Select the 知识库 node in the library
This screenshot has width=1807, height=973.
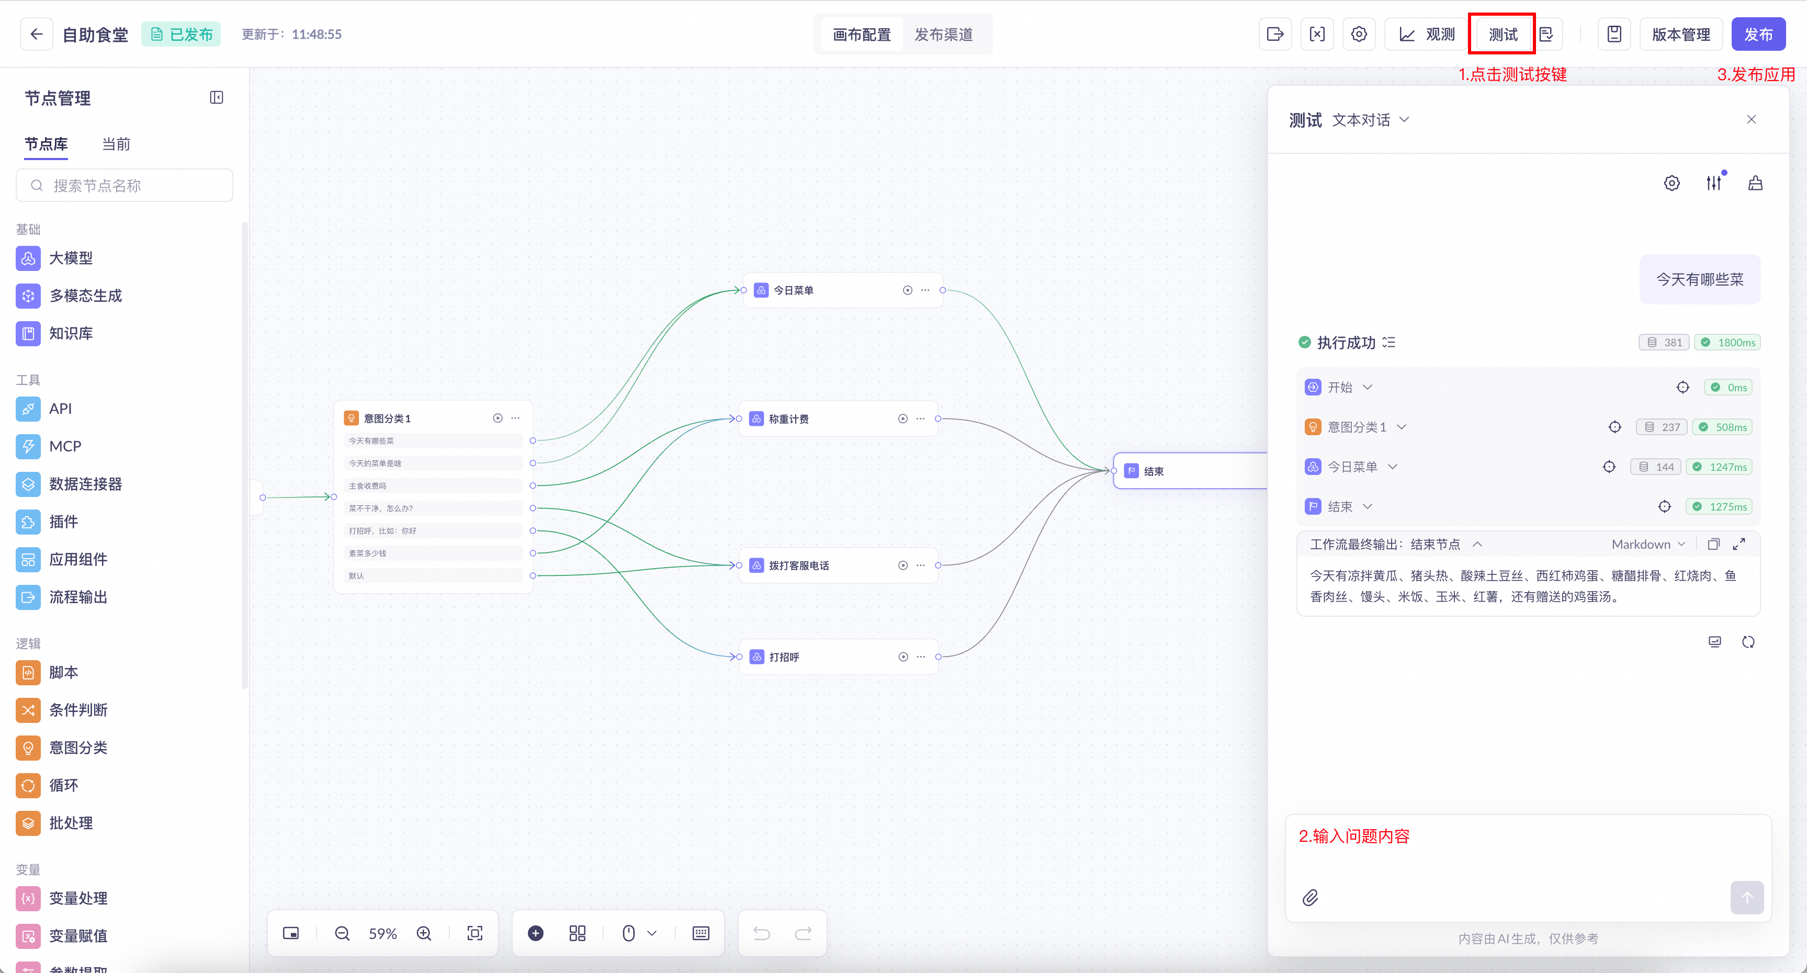(55, 333)
